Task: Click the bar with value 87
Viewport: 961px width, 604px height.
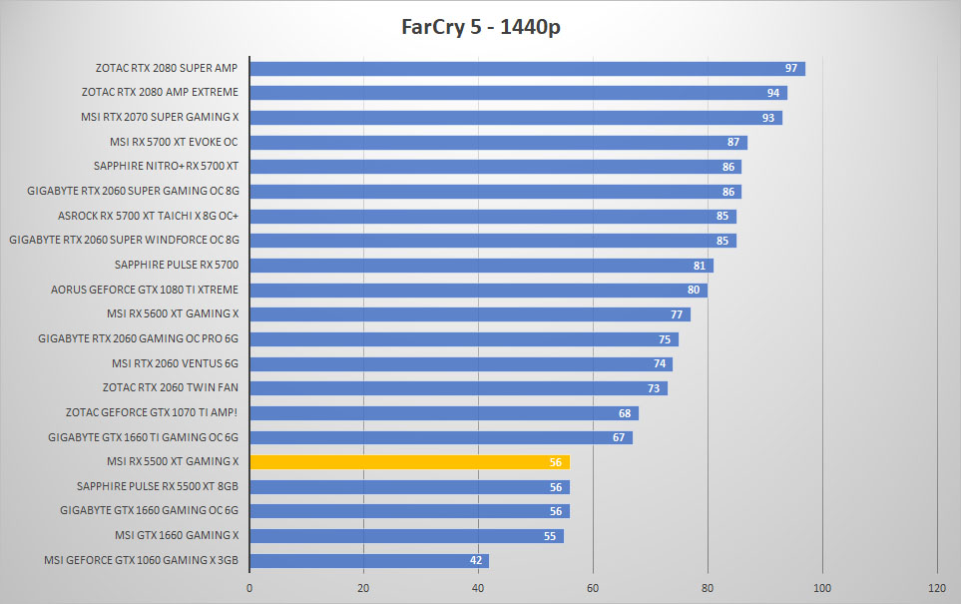Action: click(x=499, y=142)
